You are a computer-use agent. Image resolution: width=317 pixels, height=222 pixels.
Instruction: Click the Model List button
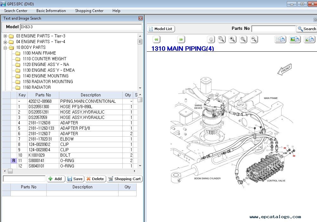click(x=161, y=29)
